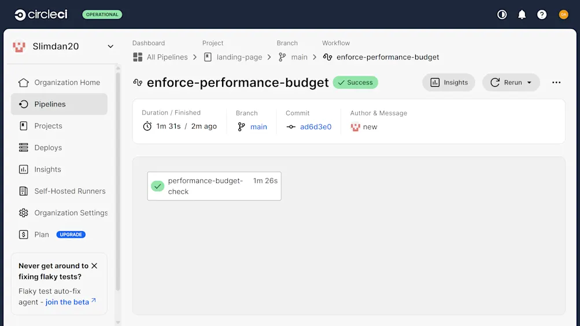580x326 pixels.
Task: Open Insights in the sidebar
Action: coord(59,169)
